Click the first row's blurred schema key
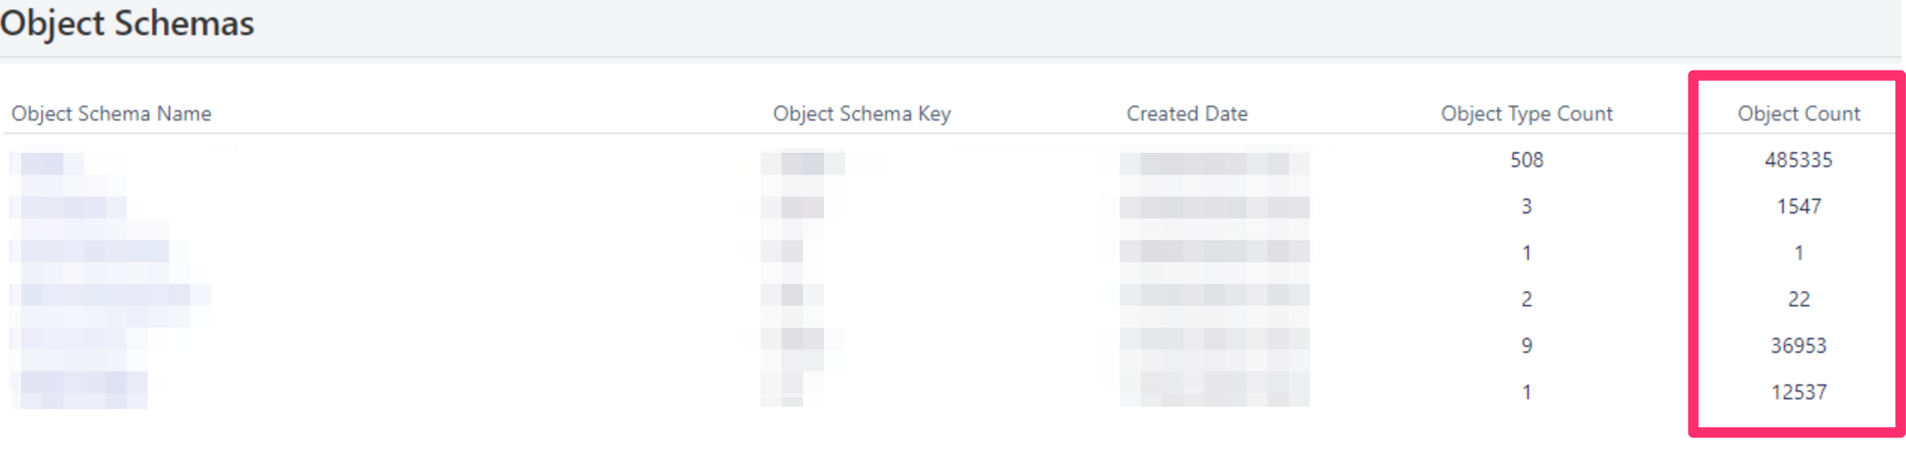This screenshot has width=1906, height=469. 802,163
